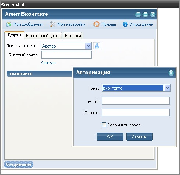Focus the e-mail input field

coord(135,101)
